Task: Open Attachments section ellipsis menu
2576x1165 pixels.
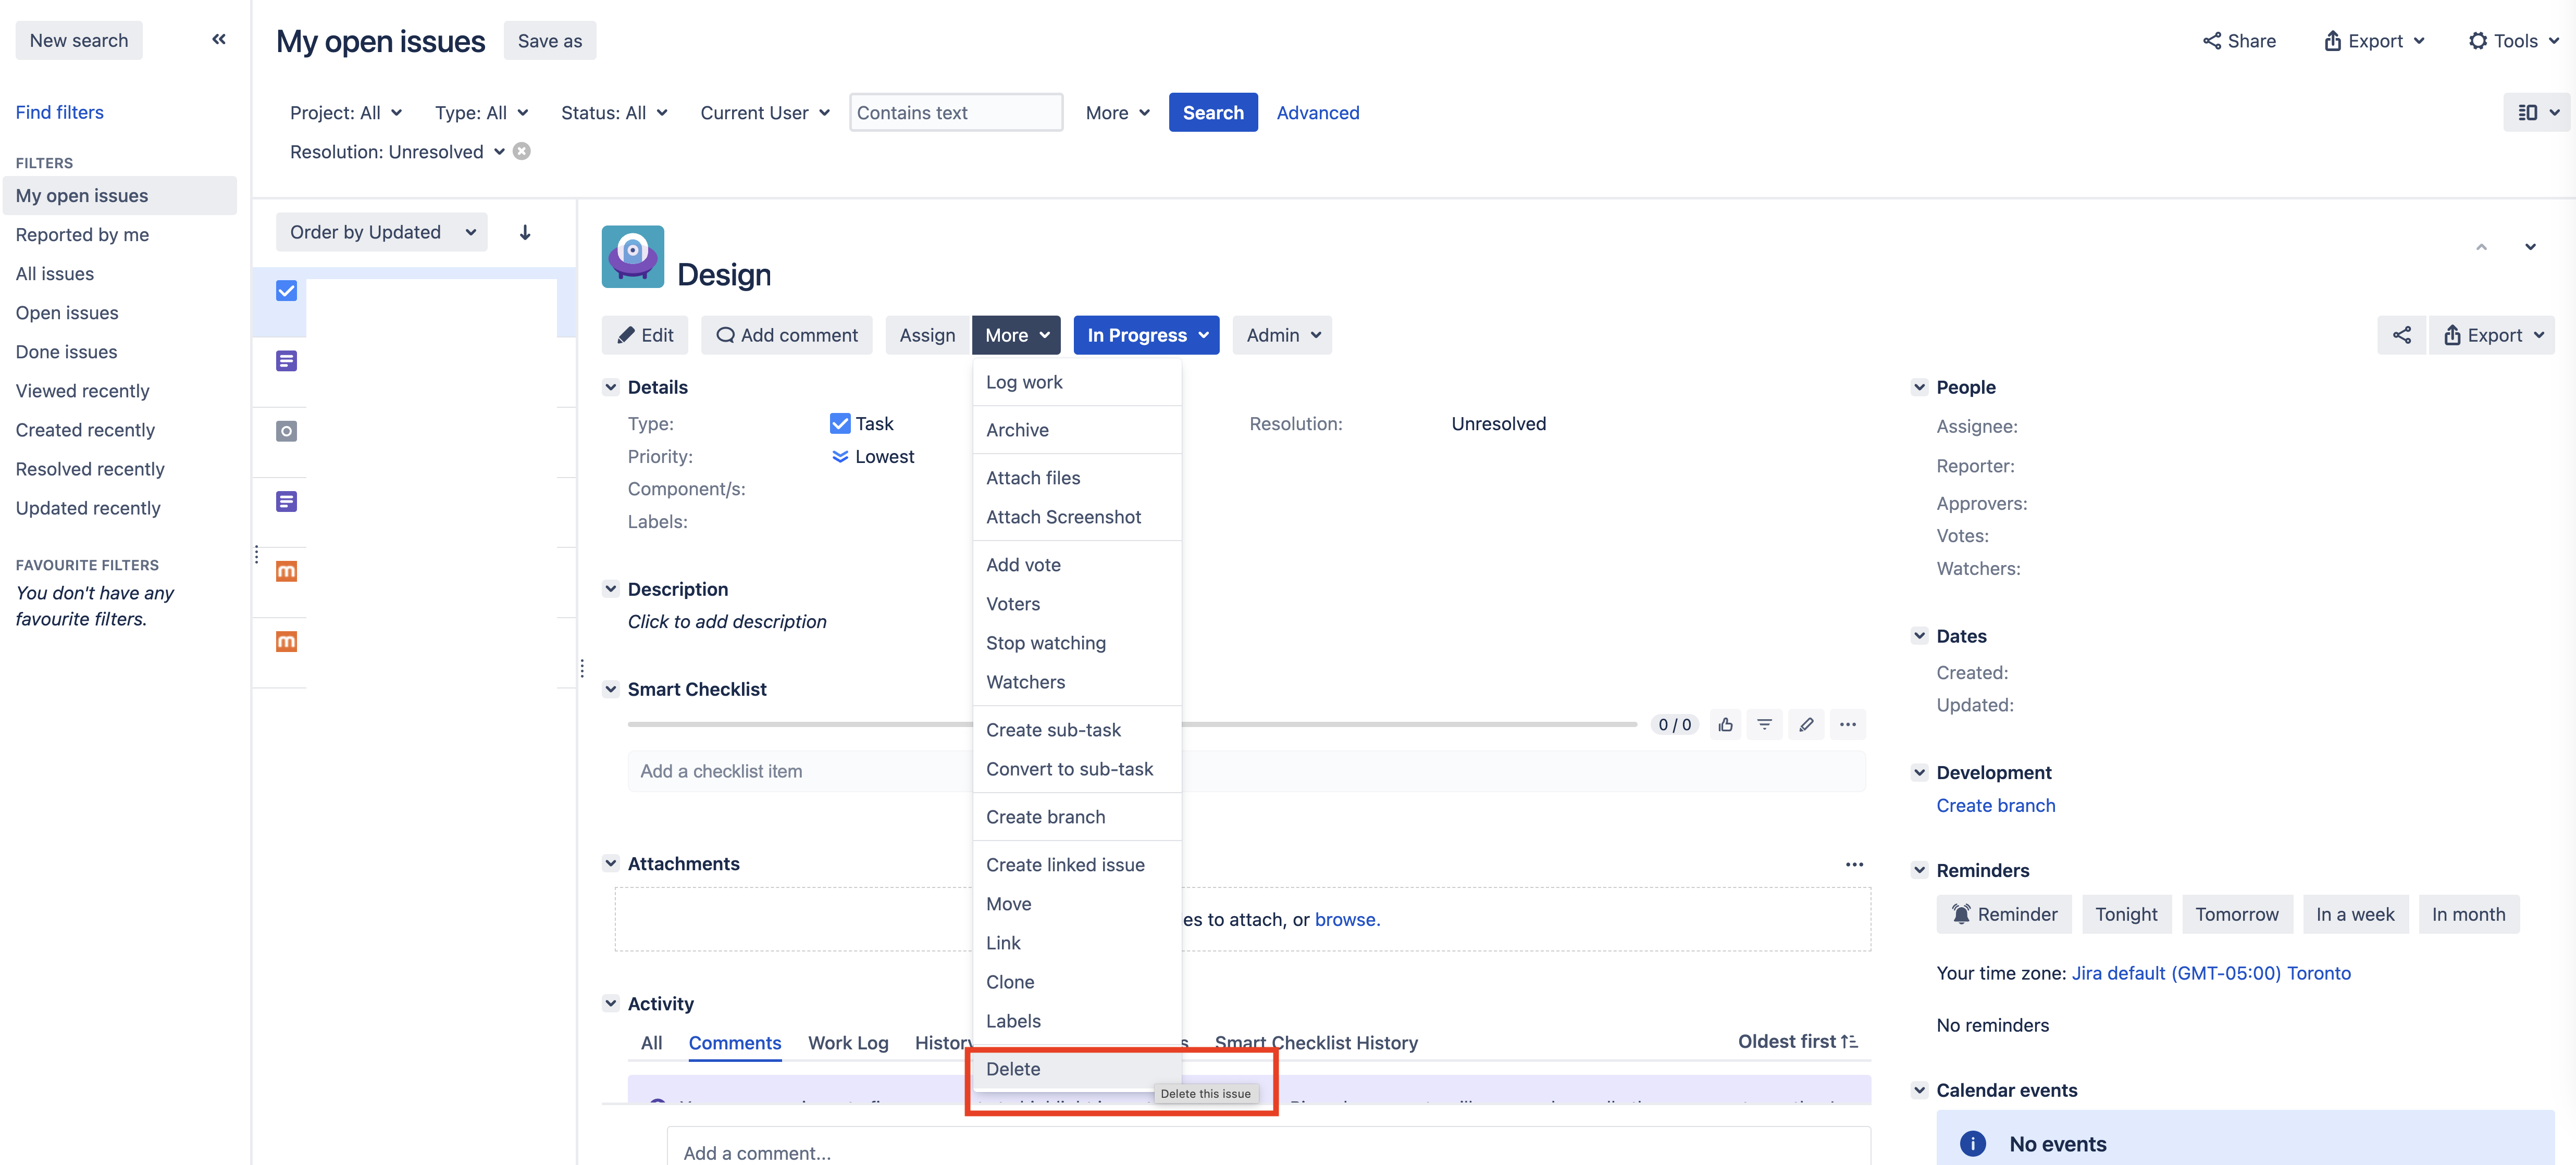Action: [x=1854, y=865]
